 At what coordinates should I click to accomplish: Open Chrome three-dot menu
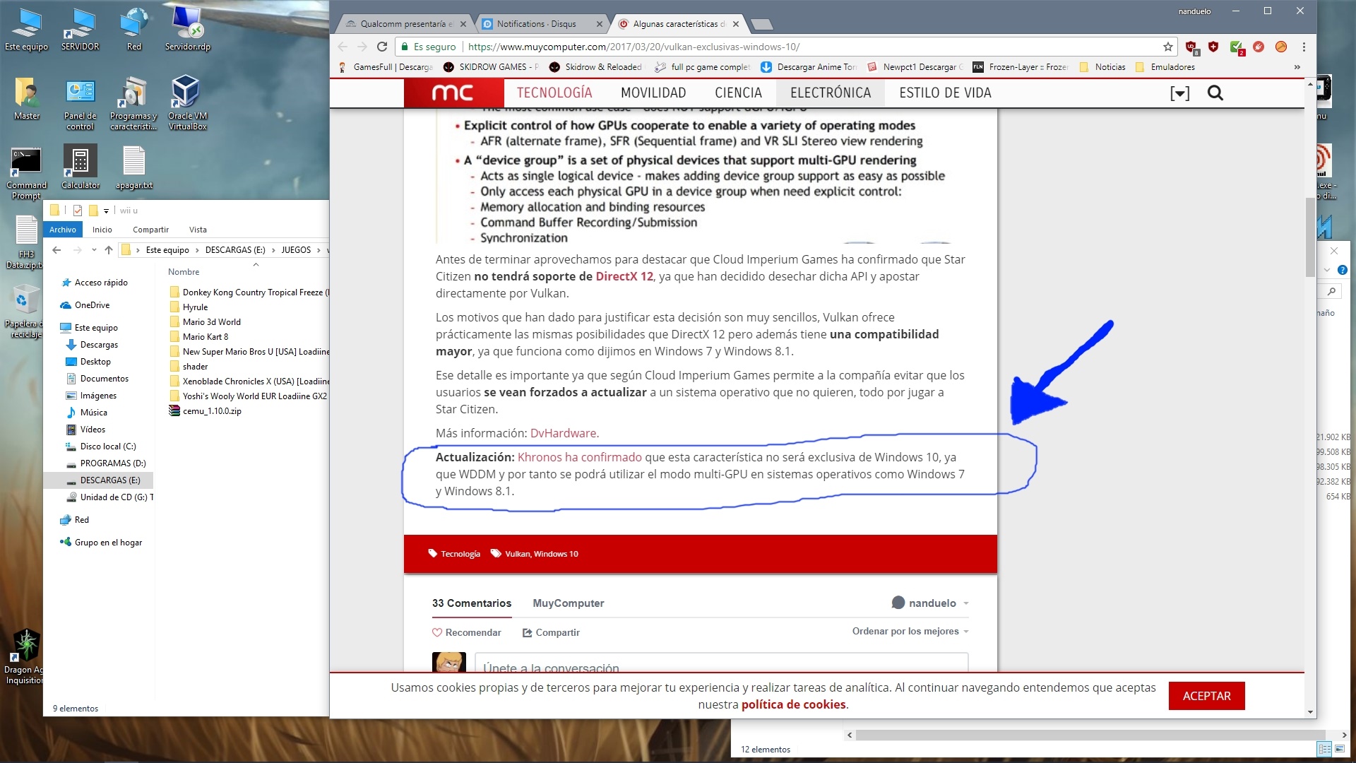[x=1304, y=47]
